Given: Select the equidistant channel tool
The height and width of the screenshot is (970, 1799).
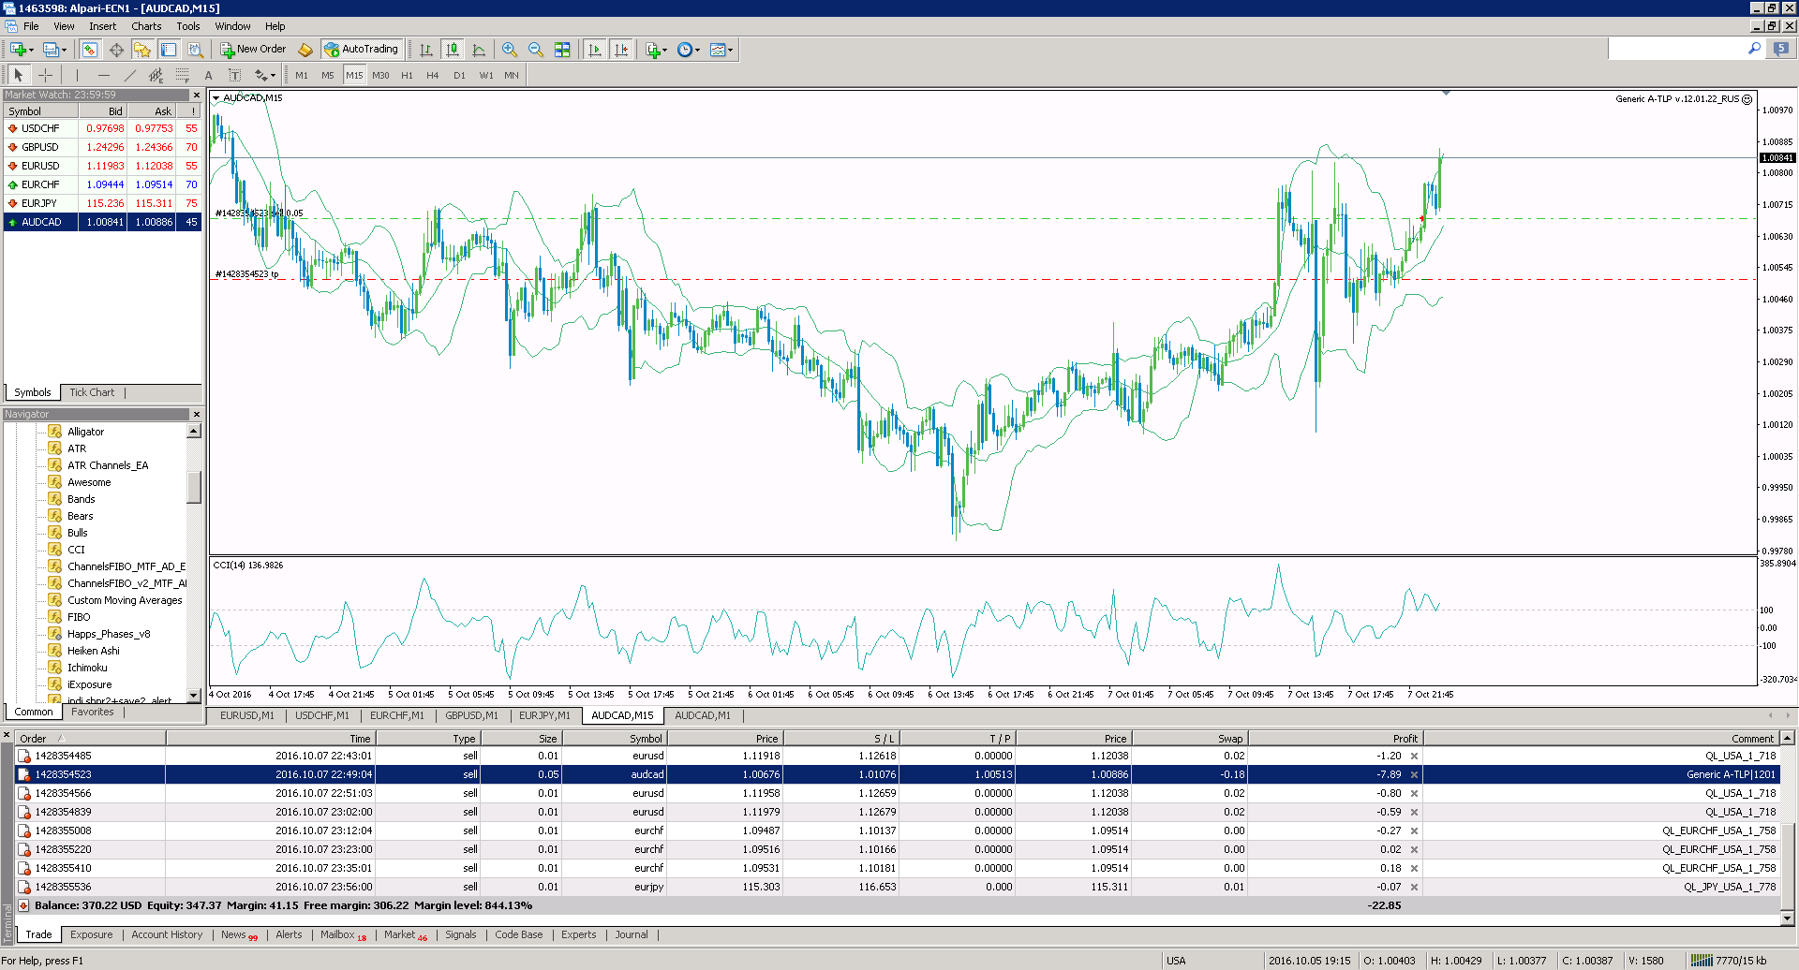Looking at the screenshot, I should pyautogui.click(x=156, y=75).
